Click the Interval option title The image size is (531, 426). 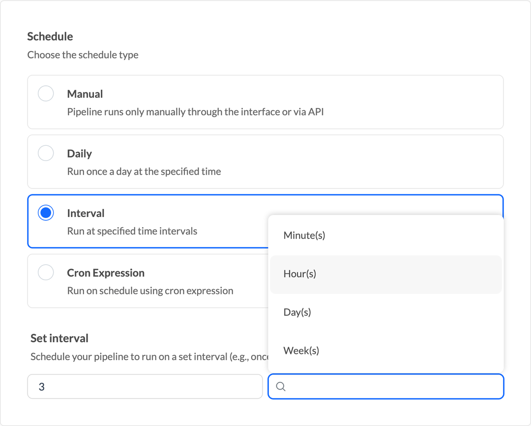pos(86,213)
